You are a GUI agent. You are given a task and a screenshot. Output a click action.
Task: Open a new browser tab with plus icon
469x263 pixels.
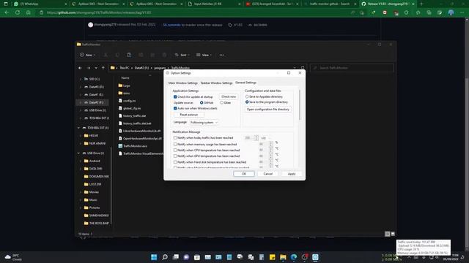(x=421, y=4)
